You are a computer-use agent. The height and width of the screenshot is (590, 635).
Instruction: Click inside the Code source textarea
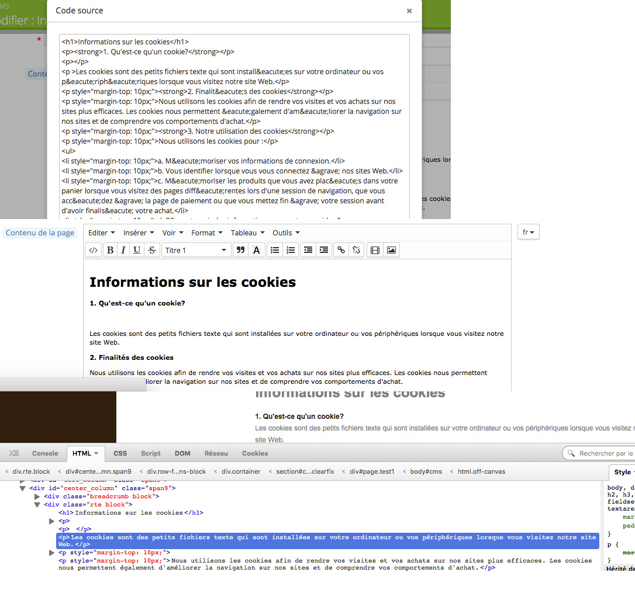click(x=234, y=126)
